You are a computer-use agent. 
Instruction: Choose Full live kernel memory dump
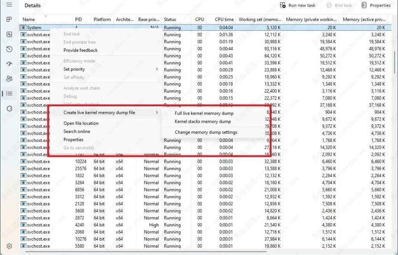[205, 113]
